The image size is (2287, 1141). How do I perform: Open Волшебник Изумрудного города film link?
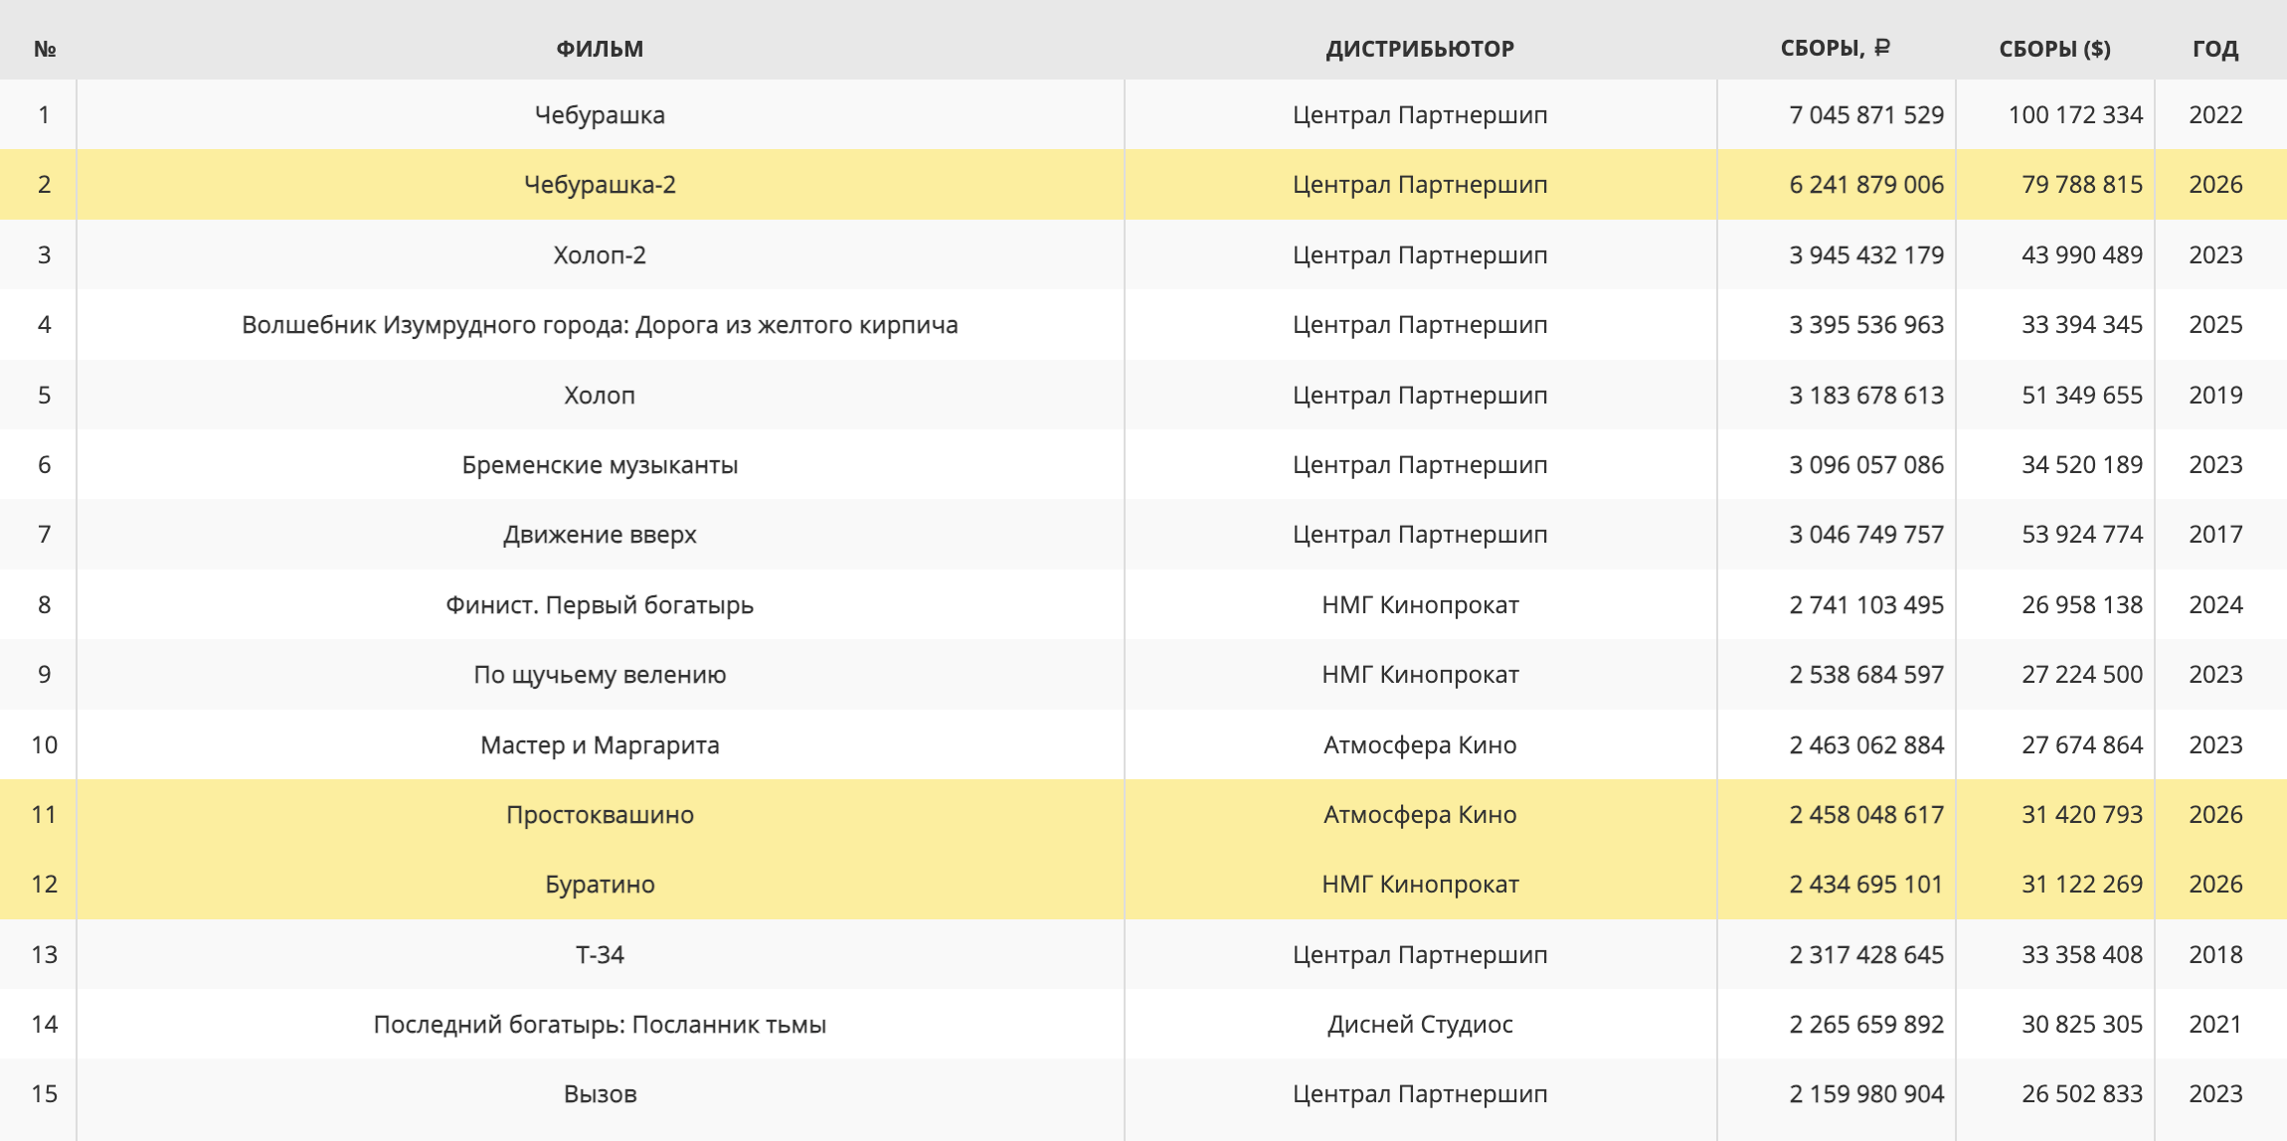pyautogui.click(x=600, y=325)
